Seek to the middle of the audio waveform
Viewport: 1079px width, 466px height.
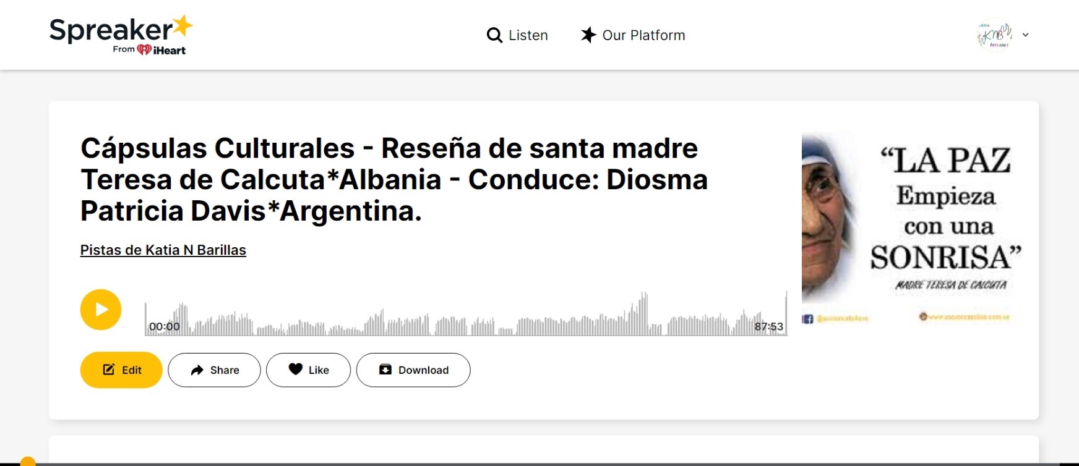pos(466,318)
